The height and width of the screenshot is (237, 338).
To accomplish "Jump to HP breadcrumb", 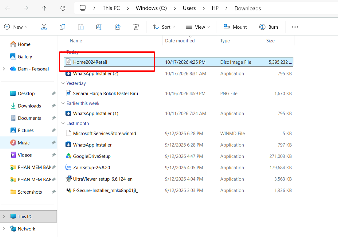I will pos(215,8).
